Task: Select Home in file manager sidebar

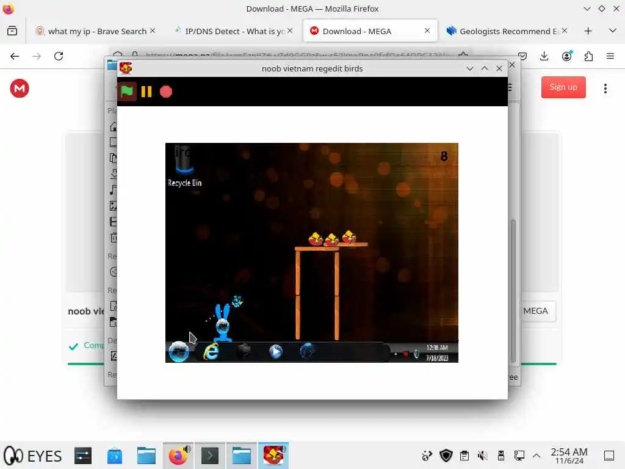Action: [114, 127]
